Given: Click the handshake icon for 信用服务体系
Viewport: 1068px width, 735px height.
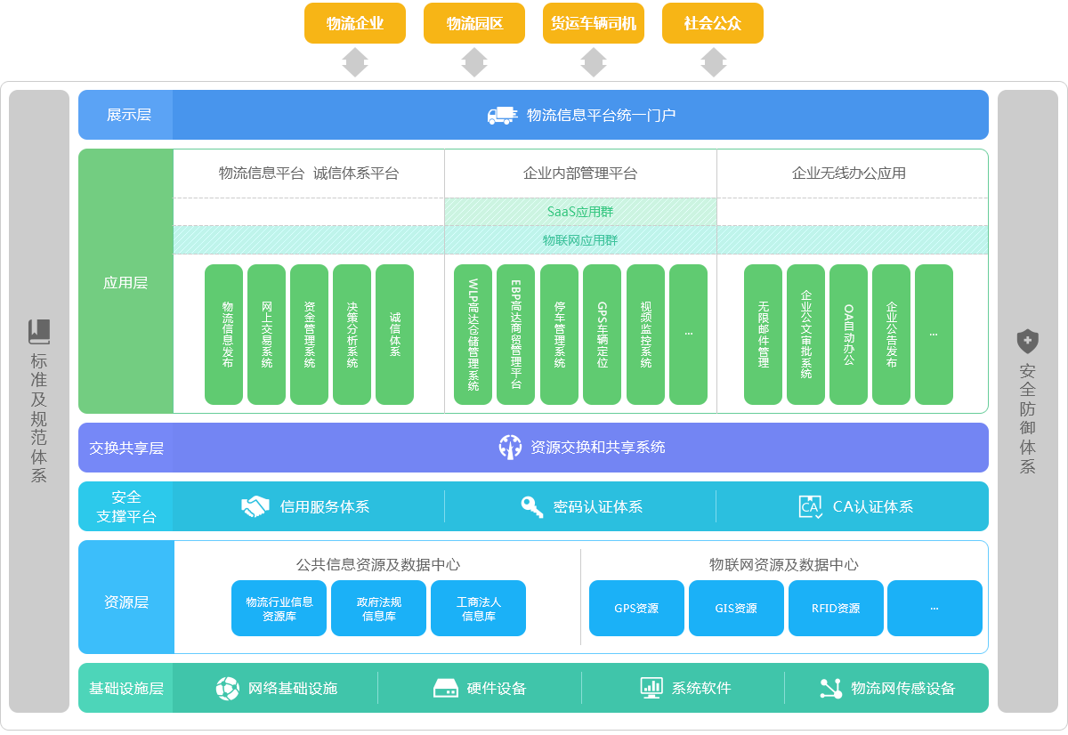Looking at the screenshot, I should click(255, 506).
